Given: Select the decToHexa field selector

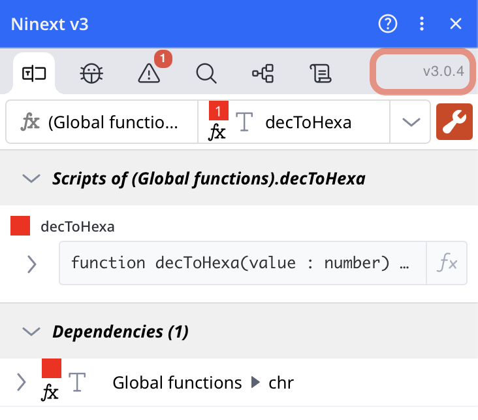Looking at the screenshot, I should [x=294, y=122].
